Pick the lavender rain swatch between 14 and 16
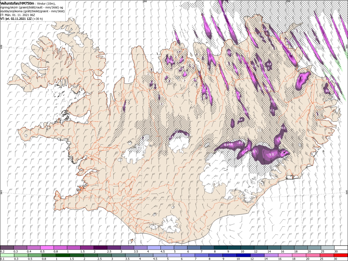This screenshot has width=348, height=261. click(x=271, y=255)
